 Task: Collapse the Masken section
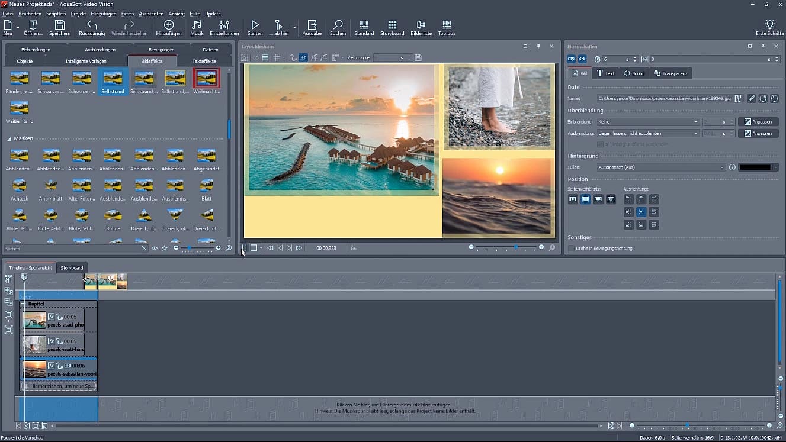point(9,138)
